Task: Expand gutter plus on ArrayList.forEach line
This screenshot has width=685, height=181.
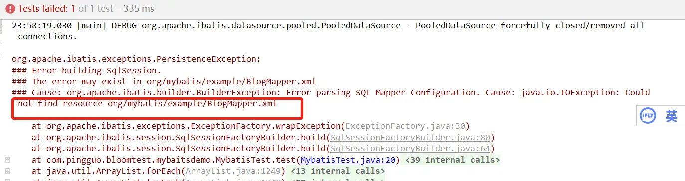Action: 7,171
